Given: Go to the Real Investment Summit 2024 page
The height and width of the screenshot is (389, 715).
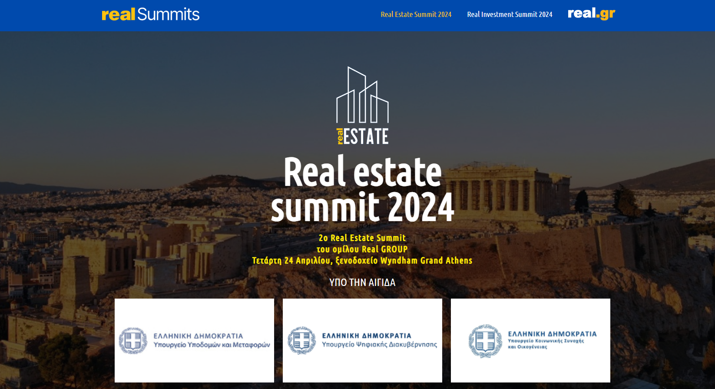Looking at the screenshot, I should pos(510,14).
